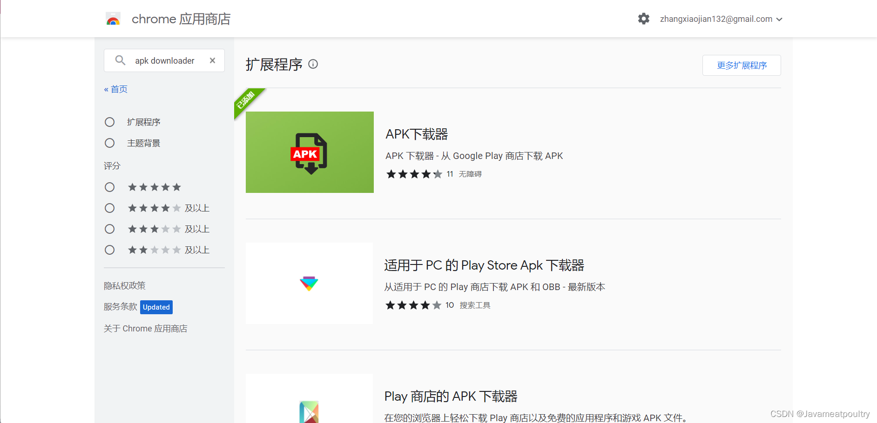Open the settings gear icon

coord(643,19)
